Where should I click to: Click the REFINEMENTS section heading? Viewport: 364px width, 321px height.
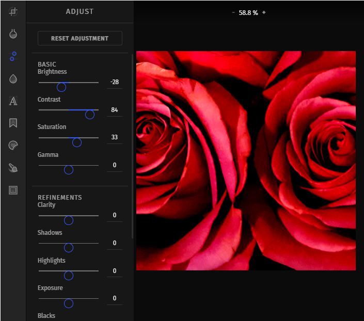tap(60, 198)
